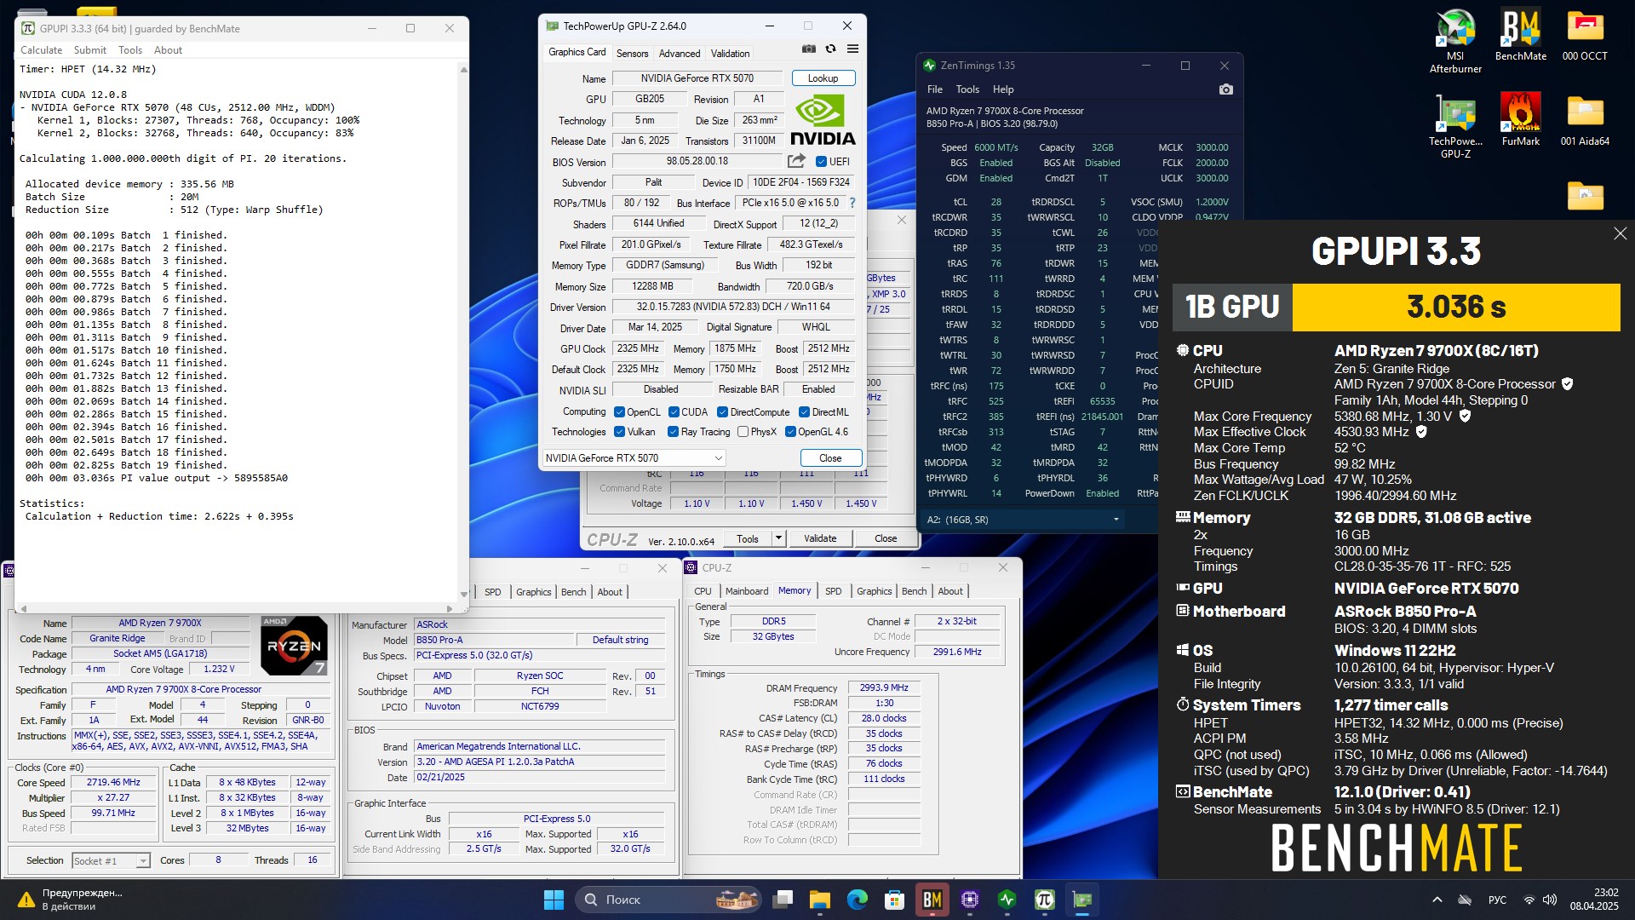Open the CPU-Z Socket #1 selection dropdown
1635x920 pixels.
[x=112, y=861]
